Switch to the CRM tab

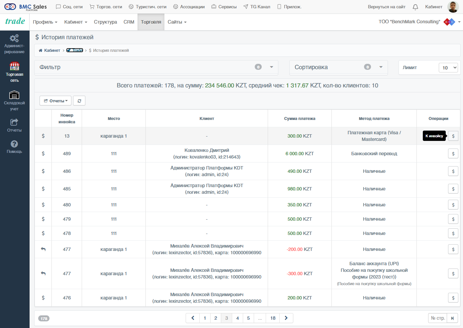[x=129, y=22]
